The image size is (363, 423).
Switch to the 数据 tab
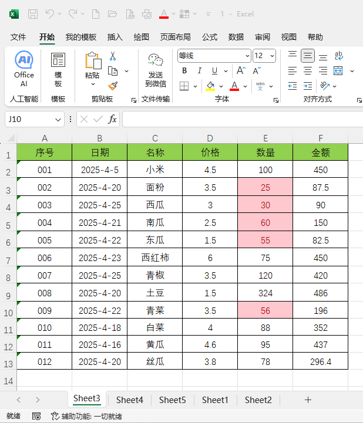tap(236, 37)
